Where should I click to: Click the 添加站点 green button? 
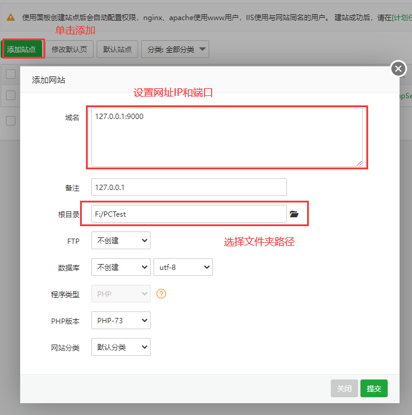point(23,49)
